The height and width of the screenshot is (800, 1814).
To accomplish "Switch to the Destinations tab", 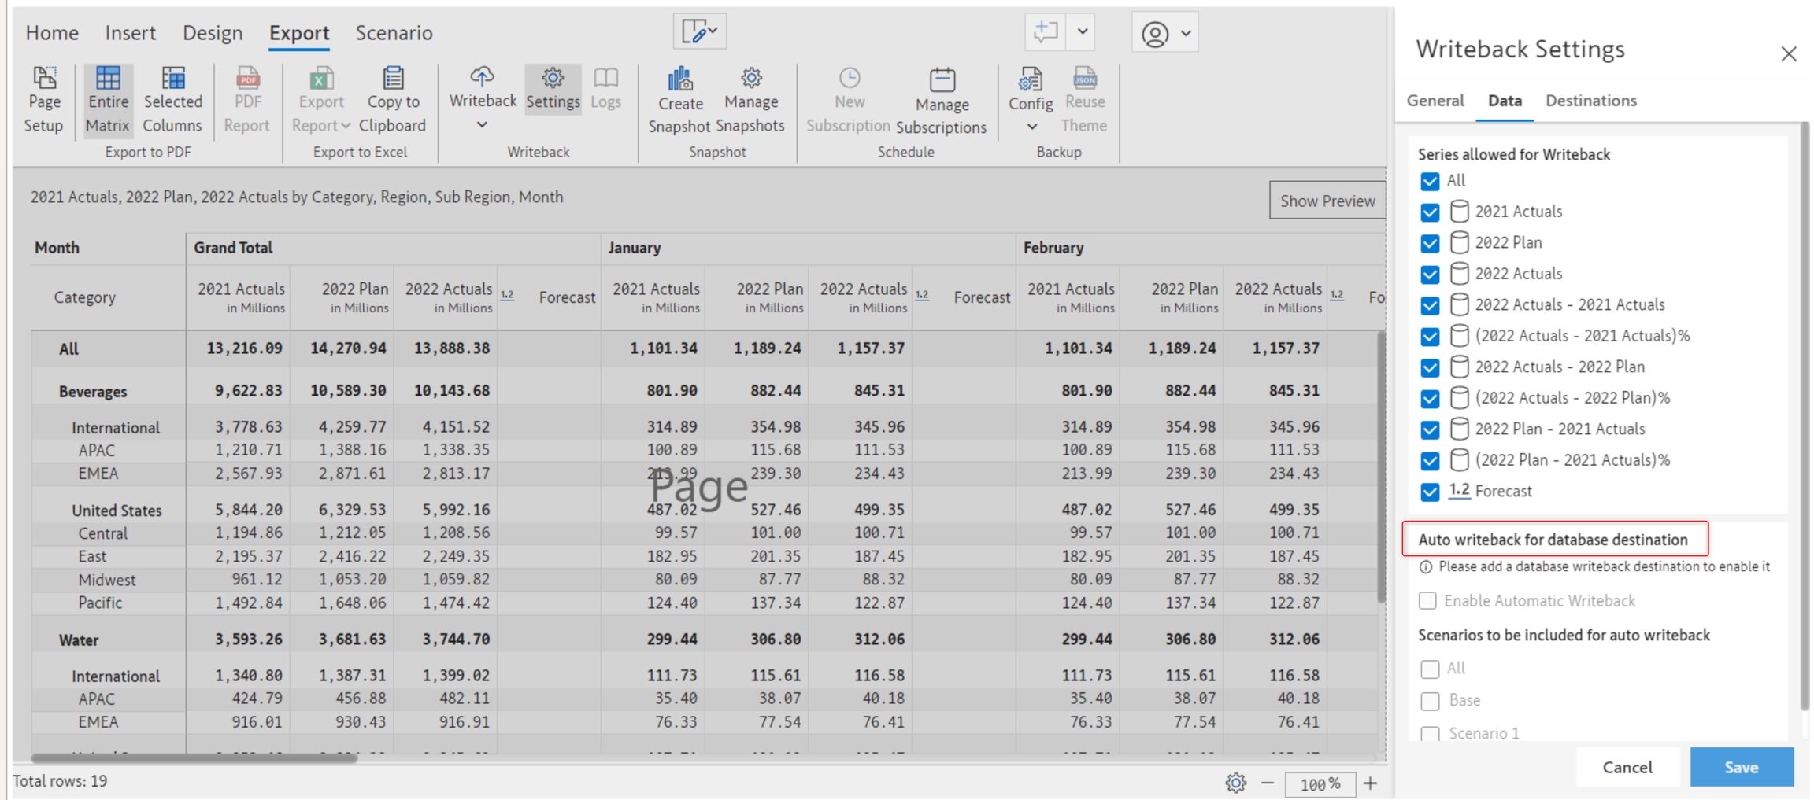I will [x=1590, y=101].
